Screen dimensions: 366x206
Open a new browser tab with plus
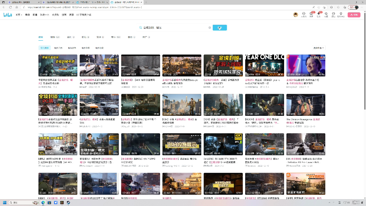coord(146,2)
